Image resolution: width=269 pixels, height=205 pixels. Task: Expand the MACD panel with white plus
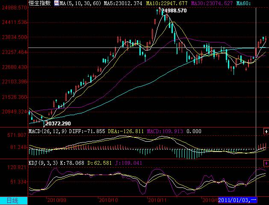click(x=266, y=131)
